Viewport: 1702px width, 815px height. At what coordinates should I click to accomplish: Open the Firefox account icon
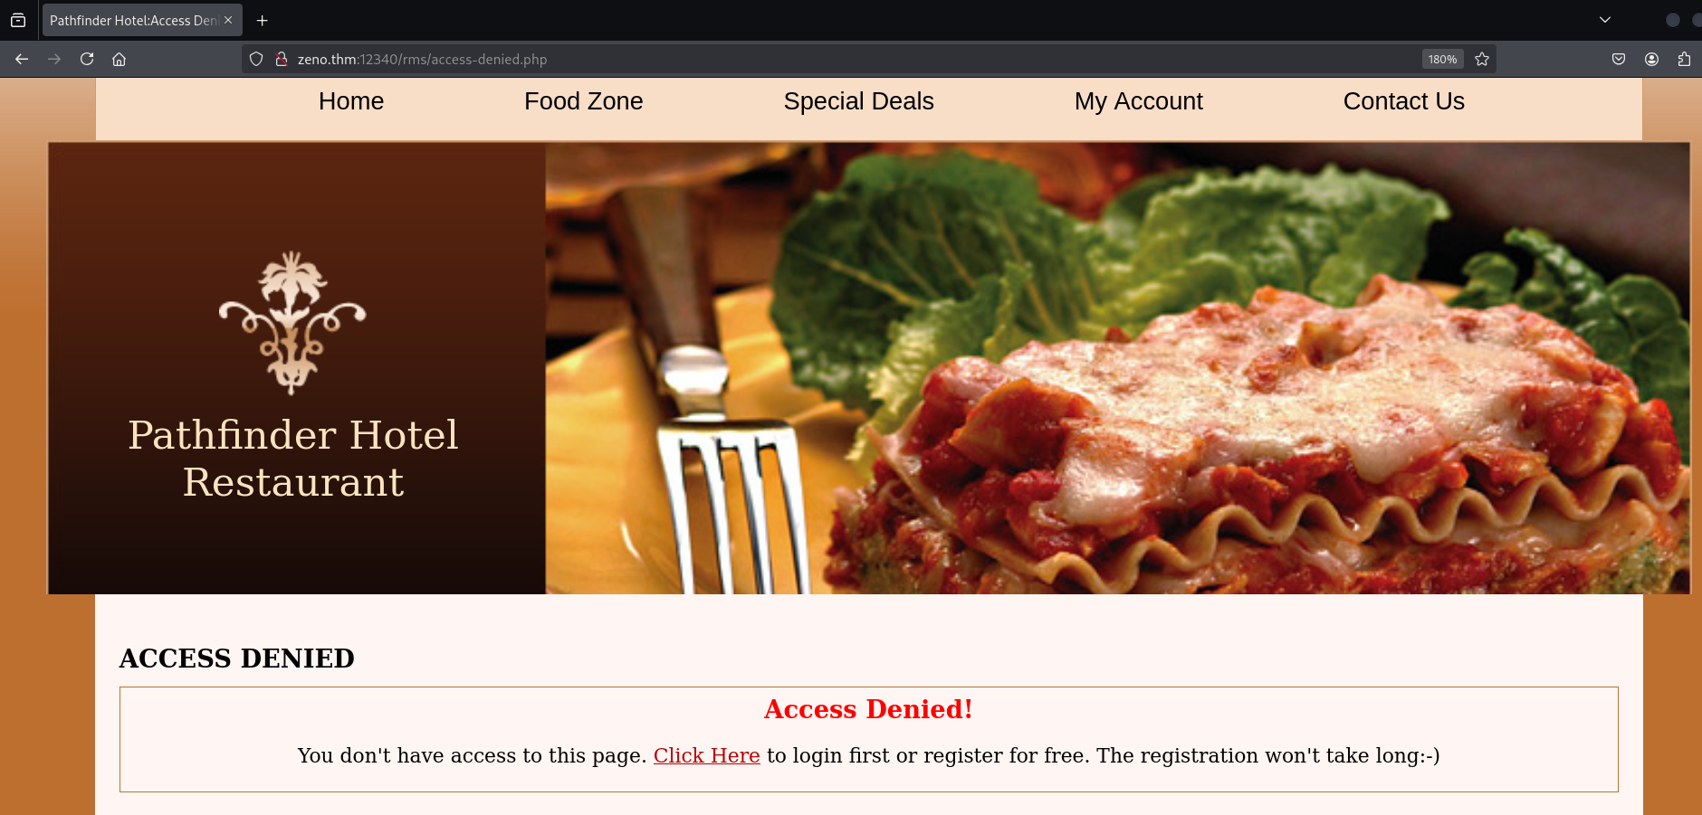1651,59
